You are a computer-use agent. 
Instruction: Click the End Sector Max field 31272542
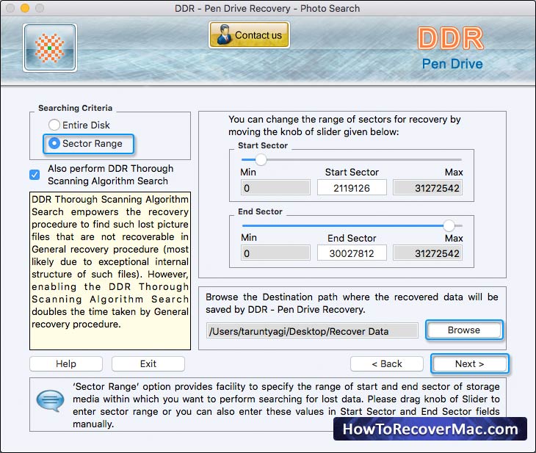[427, 253]
